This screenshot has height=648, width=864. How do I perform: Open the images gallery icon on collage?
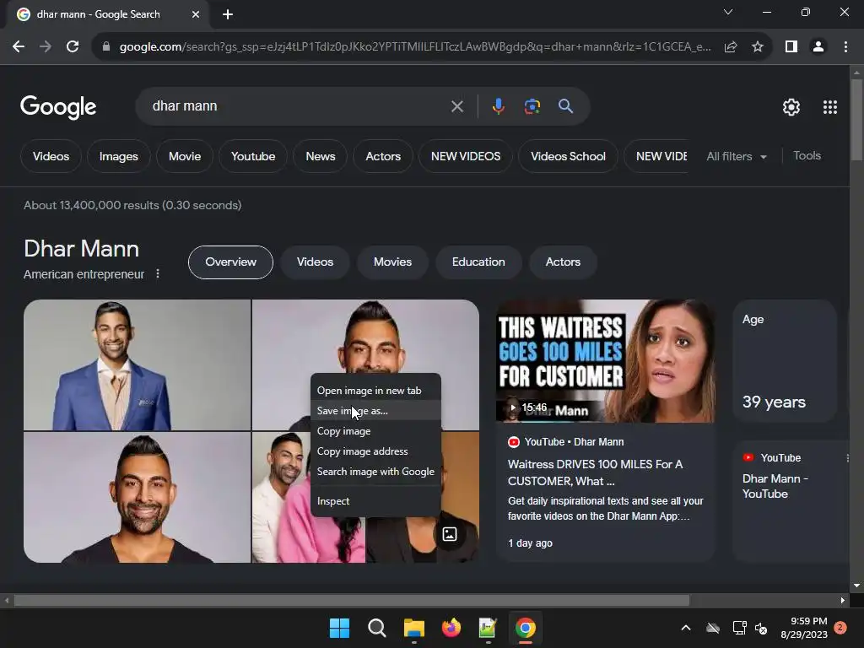click(450, 534)
